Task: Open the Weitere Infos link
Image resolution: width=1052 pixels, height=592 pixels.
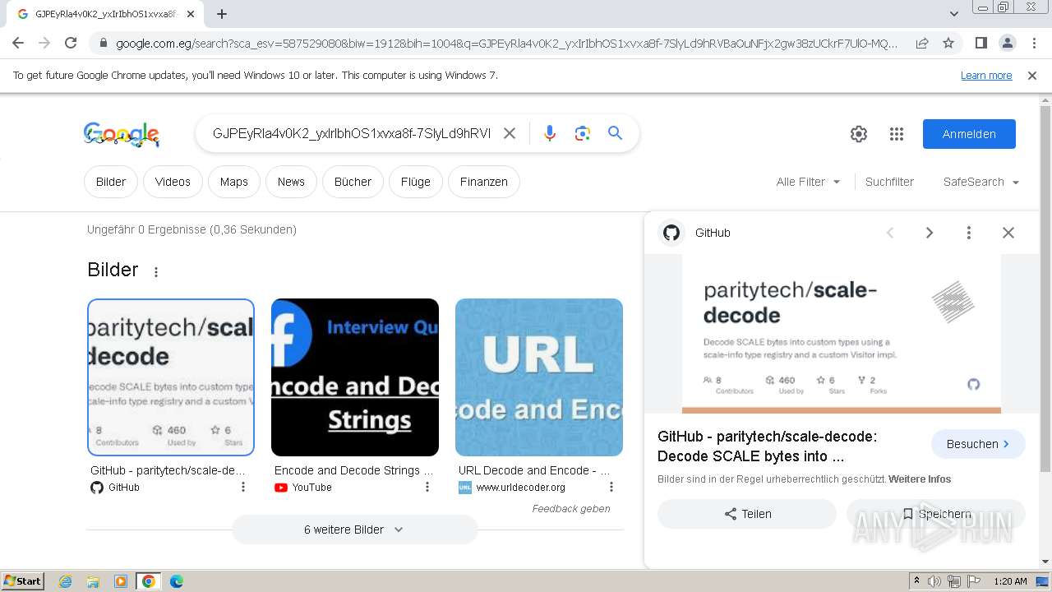Action: coord(920,479)
